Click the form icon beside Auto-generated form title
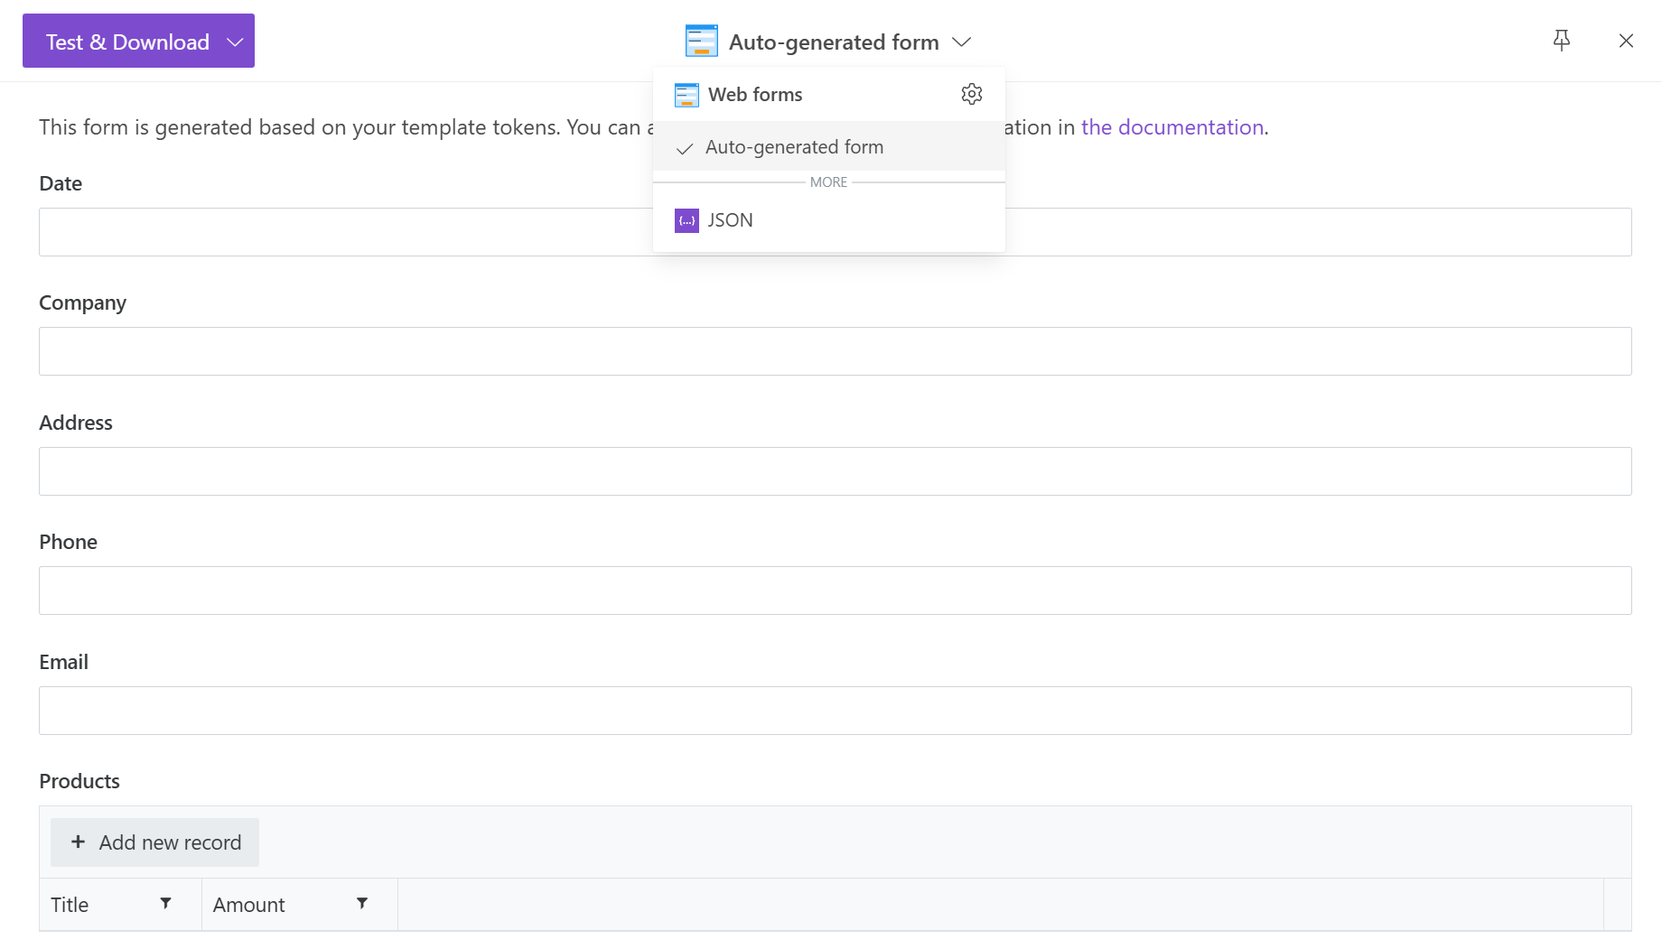Screen dimensions: 1662x949 702,42
